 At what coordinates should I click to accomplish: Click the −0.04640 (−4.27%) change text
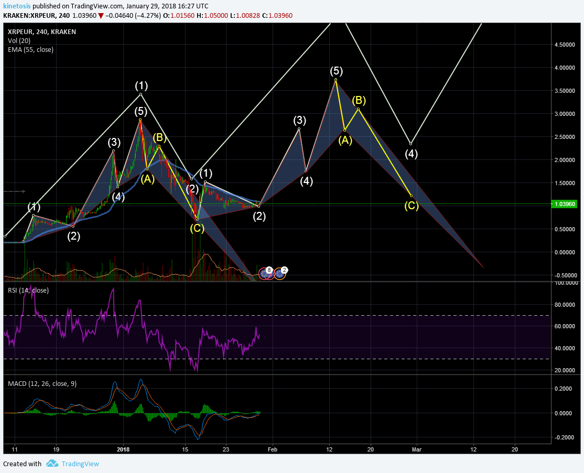click(133, 16)
